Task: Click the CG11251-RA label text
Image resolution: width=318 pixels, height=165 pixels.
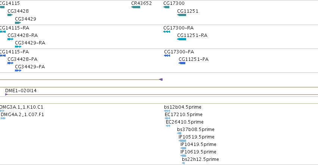Action: click(192, 35)
